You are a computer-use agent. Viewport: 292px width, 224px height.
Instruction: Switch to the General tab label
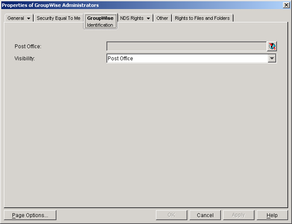[x=16, y=19]
